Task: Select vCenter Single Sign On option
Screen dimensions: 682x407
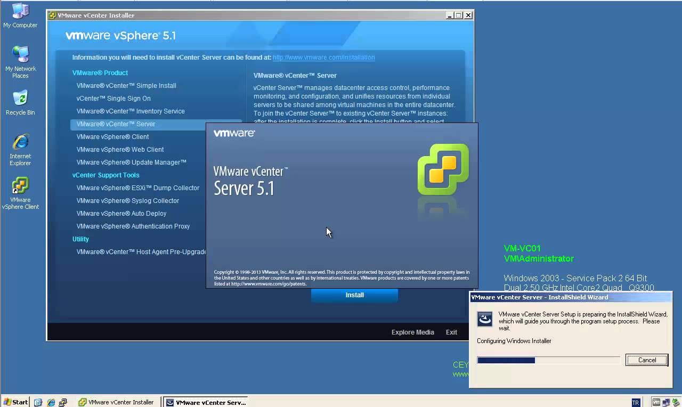Action: (113, 98)
